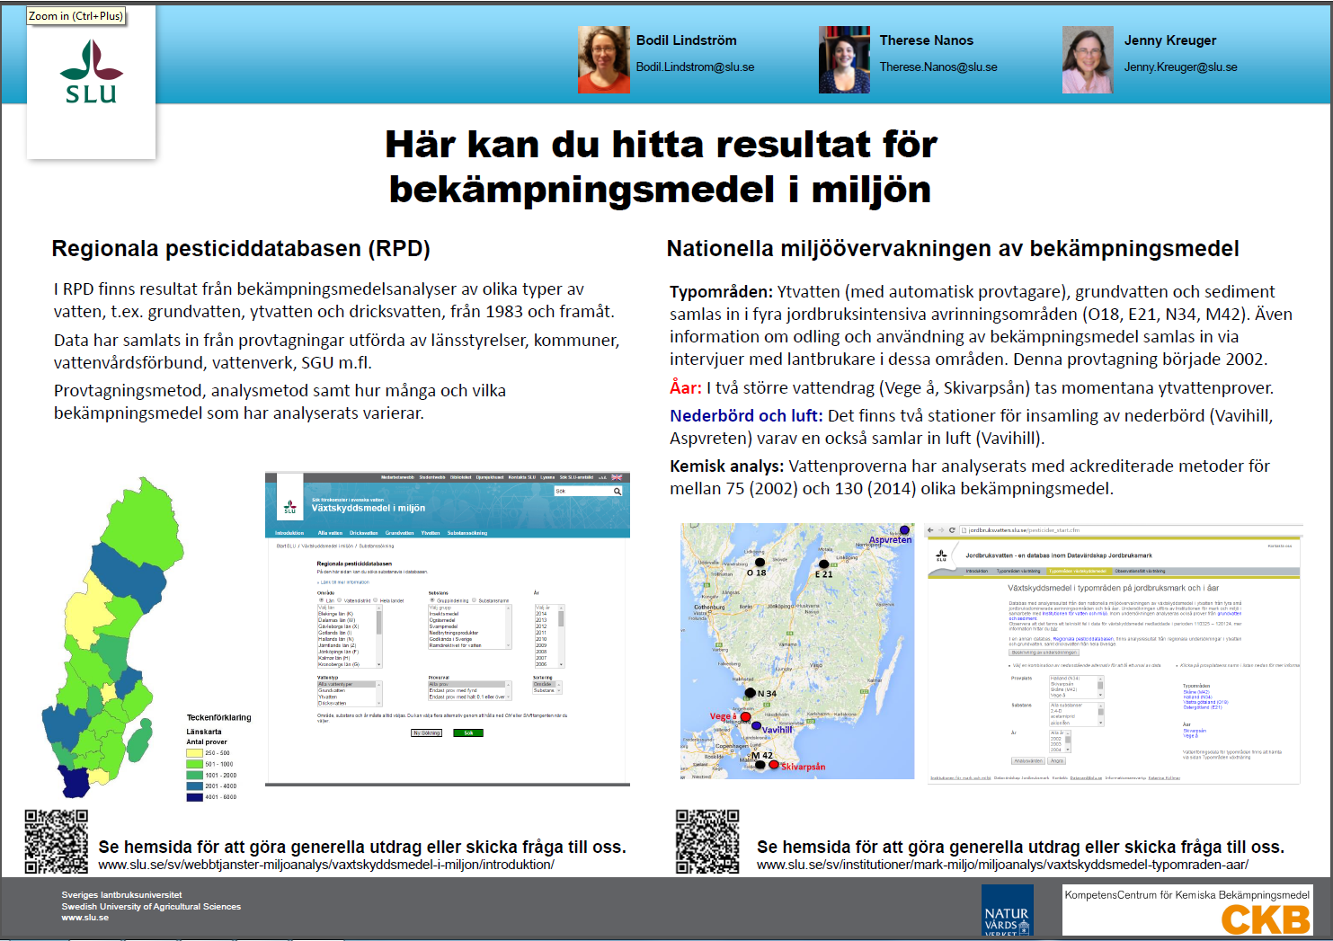The width and height of the screenshot is (1333, 941).
Task: Click the browser back arrow in Jordbruksvatten screenshot
Action: coord(932,530)
